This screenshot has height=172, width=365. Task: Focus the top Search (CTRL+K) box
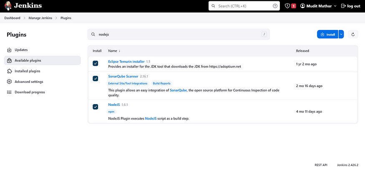pos(244,6)
